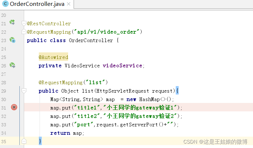Click the "title2" key string

[x=87, y=116]
